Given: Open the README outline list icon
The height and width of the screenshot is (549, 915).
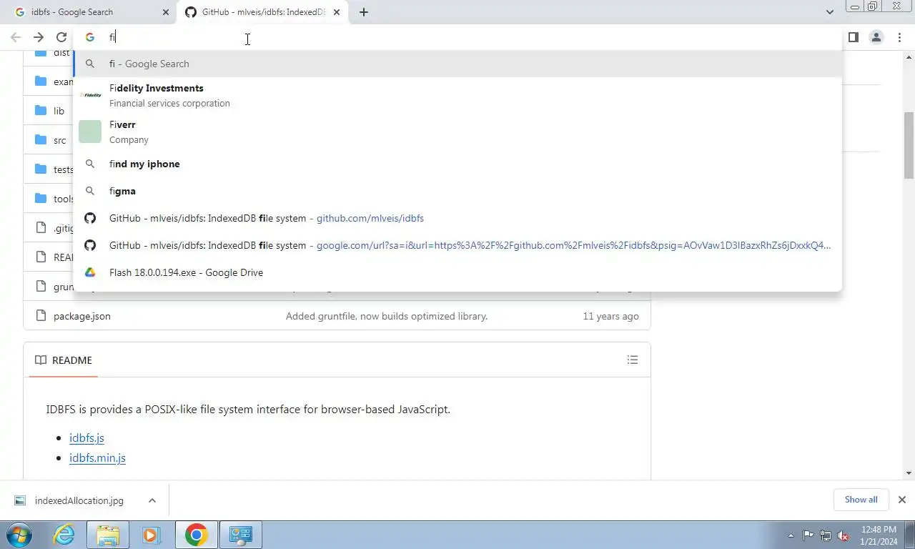Looking at the screenshot, I should tap(633, 360).
